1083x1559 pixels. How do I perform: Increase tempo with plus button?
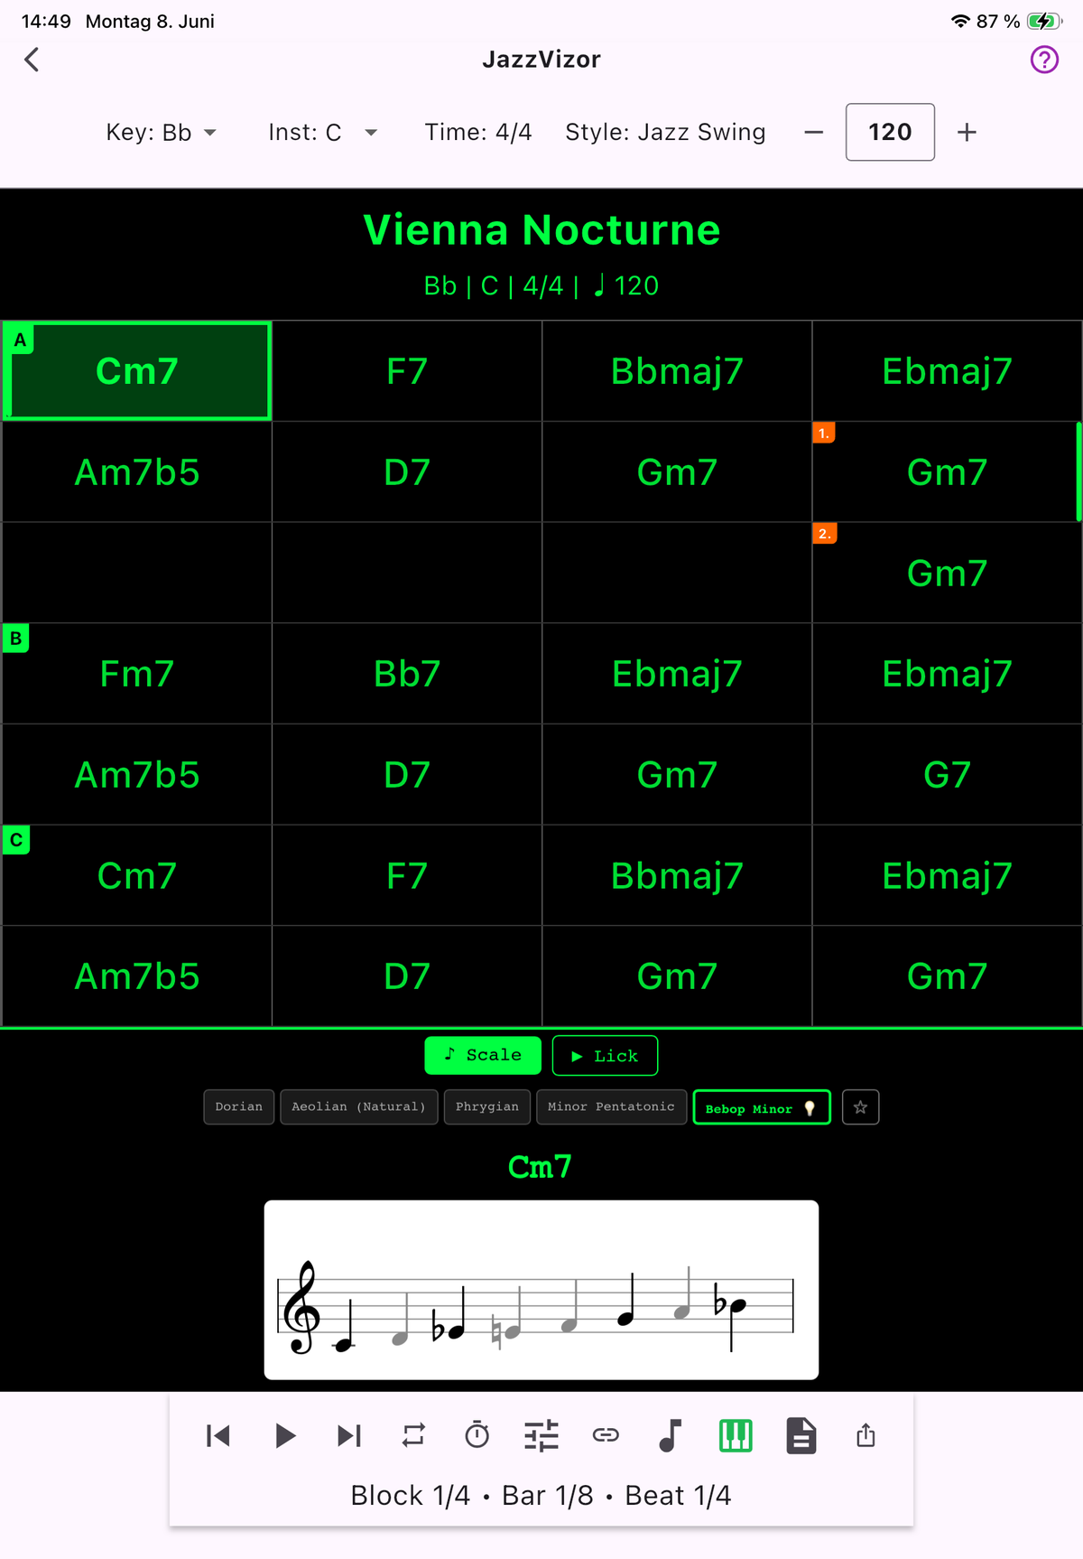tap(967, 133)
